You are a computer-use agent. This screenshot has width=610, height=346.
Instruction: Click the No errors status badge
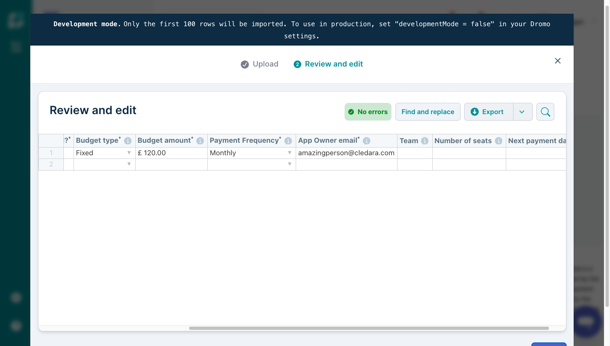[368, 112]
